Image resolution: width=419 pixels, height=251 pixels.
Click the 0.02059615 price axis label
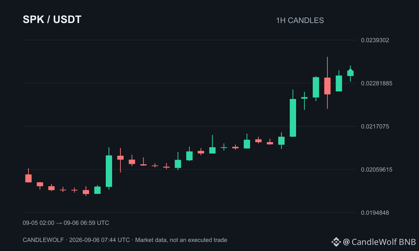(x=376, y=169)
